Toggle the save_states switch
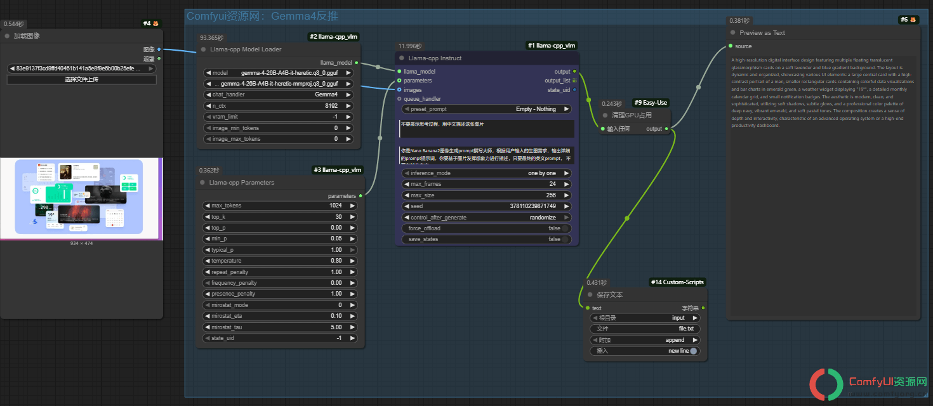The height and width of the screenshot is (406, 933). pos(565,239)
